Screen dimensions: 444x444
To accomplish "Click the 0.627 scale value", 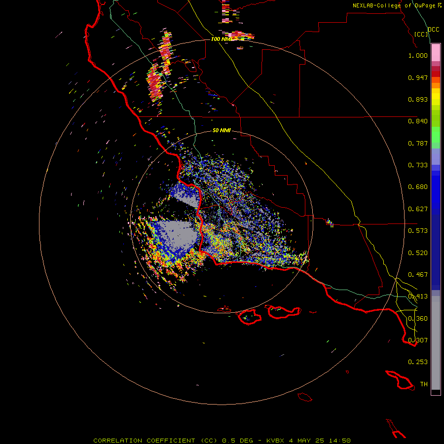I will coord(418,209).
